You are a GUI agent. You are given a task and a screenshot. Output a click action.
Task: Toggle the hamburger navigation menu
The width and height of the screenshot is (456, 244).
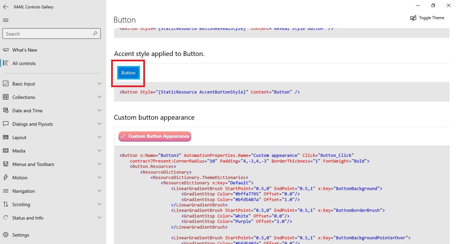[6, 20]
